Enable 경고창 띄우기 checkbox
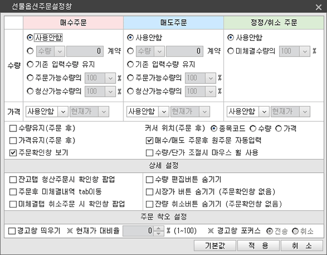Screen dimensions: 327x255 [12, 231]
